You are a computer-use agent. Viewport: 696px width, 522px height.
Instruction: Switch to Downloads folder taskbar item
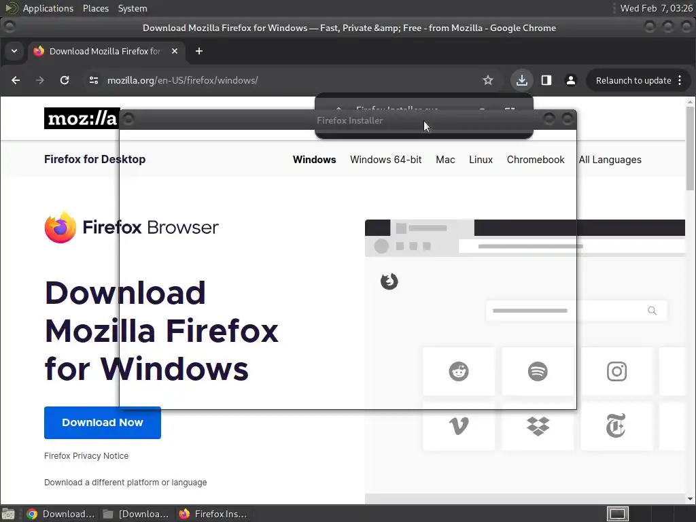[136, 514]
